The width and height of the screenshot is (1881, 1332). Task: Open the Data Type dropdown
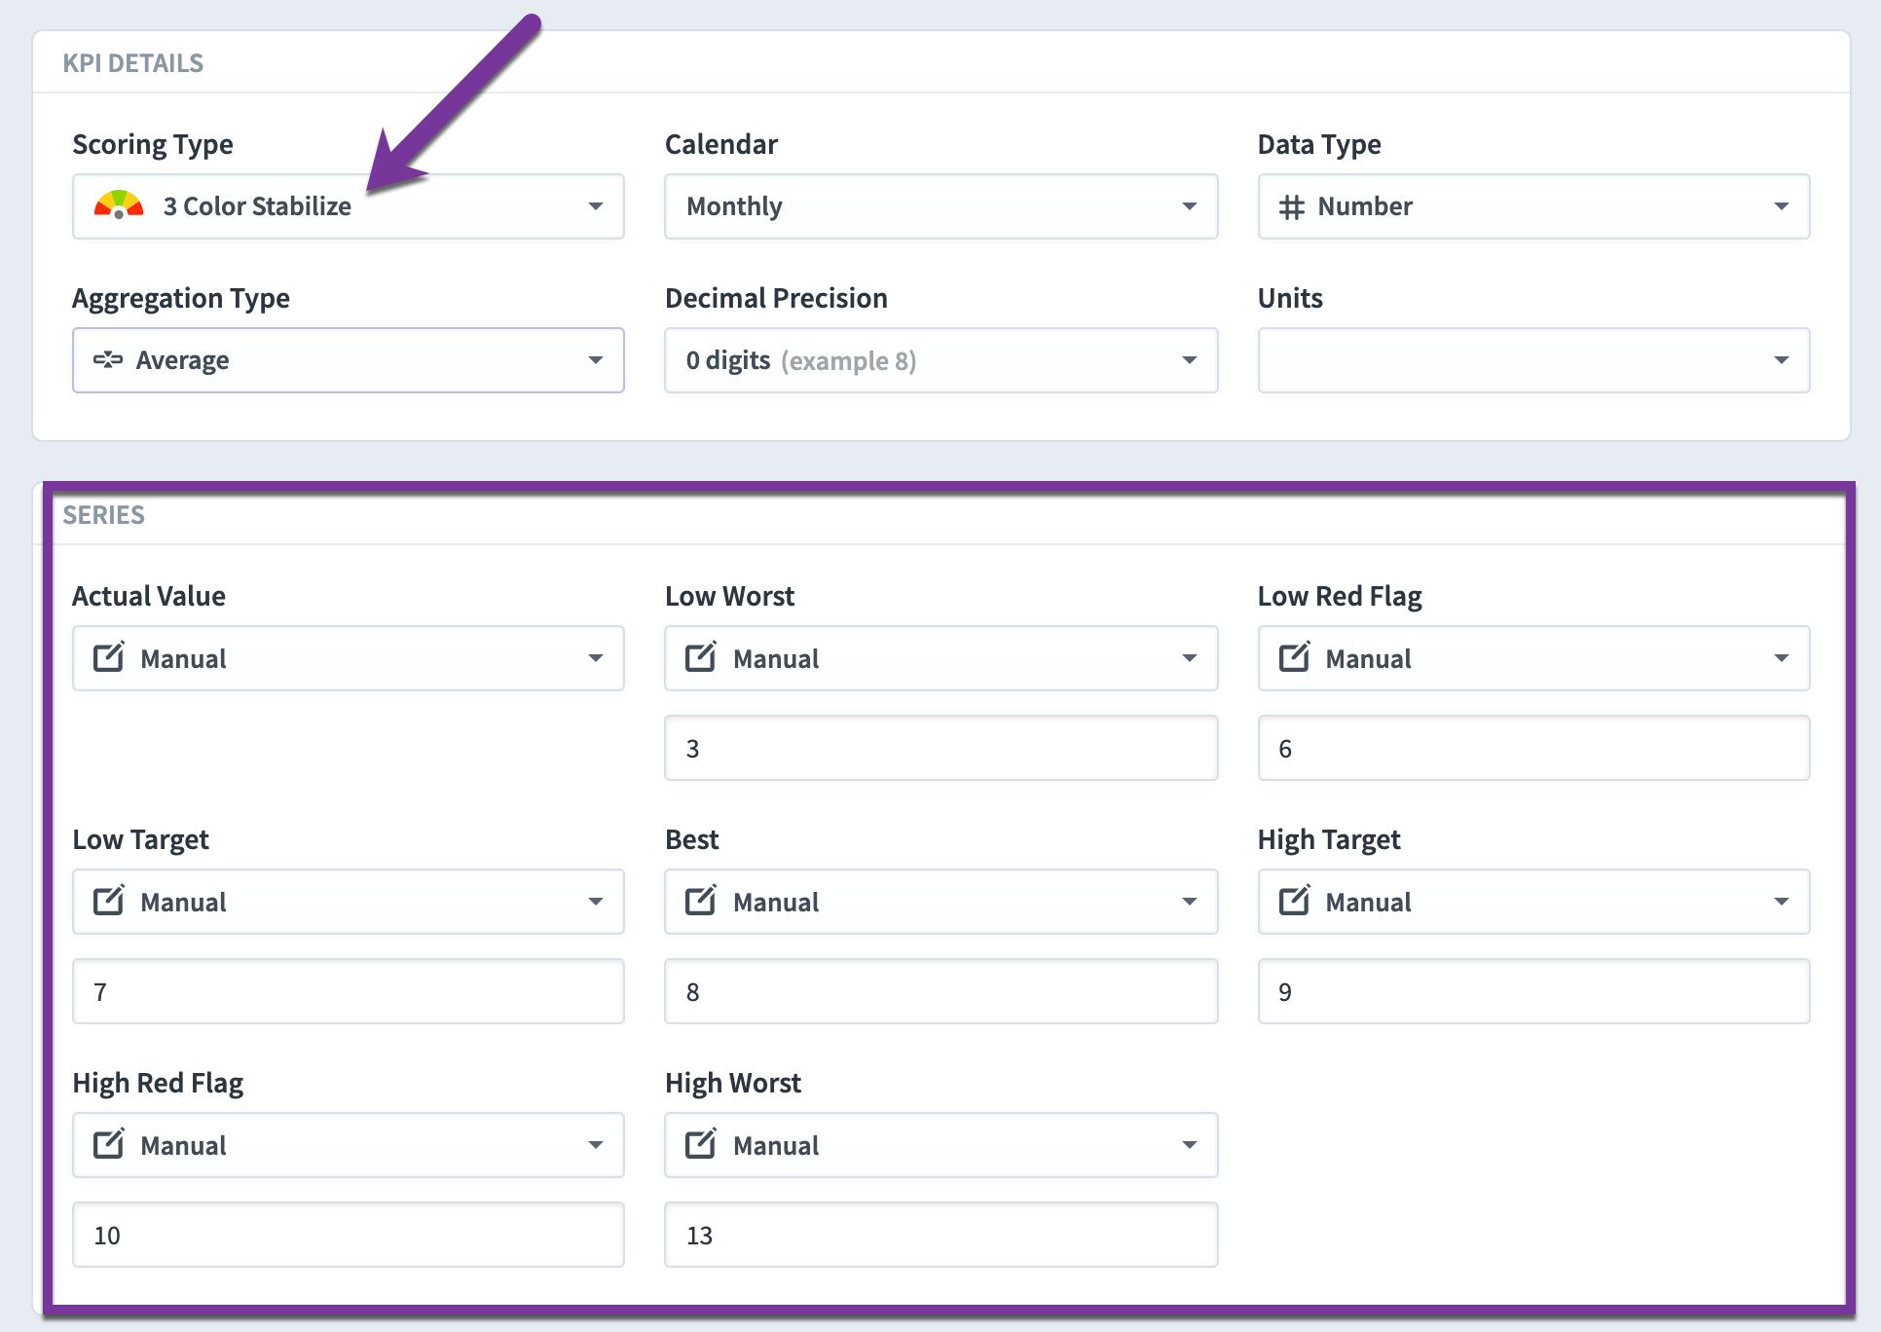click(x=1533, y=206)
